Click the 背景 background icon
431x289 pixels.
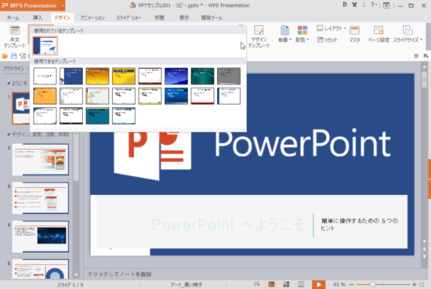284,31
